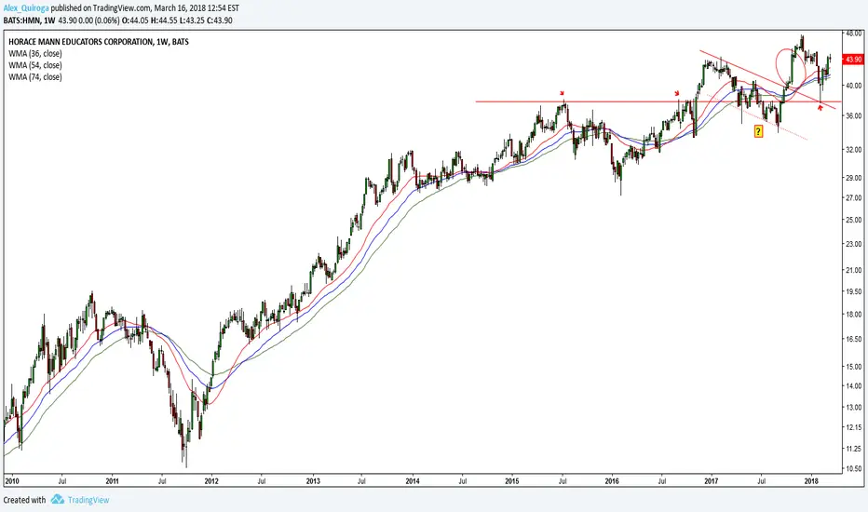Click the 2015 label on the time axis
The width and height of the screenshot is (868, 512).
512,481
